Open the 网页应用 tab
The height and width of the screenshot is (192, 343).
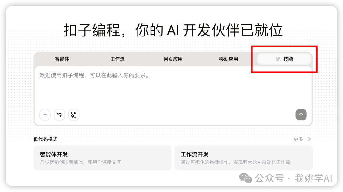coord(173,59)
